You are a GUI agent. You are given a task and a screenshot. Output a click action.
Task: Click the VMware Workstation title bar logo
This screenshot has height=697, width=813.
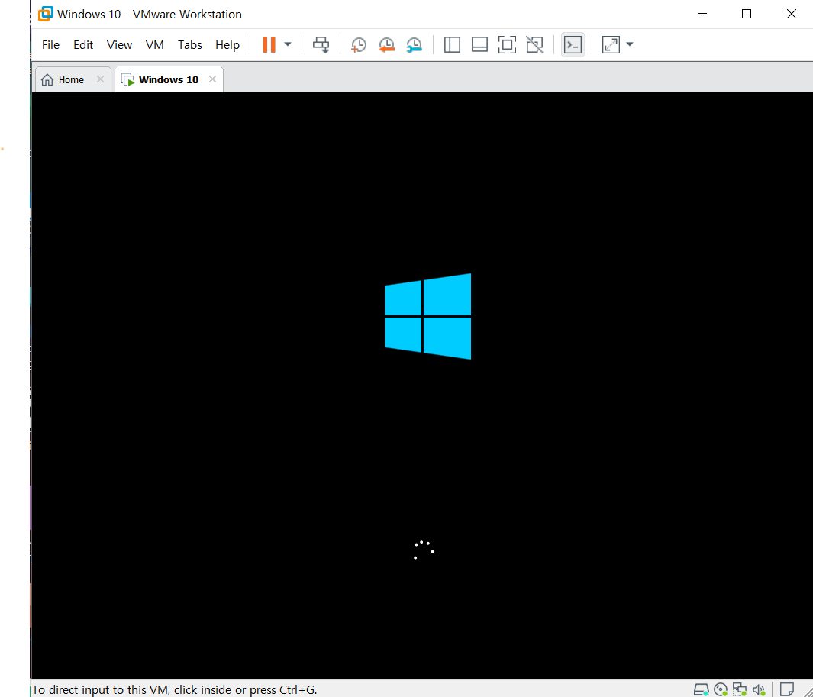pos(46,14)
